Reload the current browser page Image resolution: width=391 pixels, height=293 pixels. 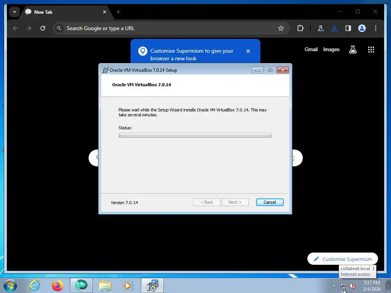click(x=43, y=28)
